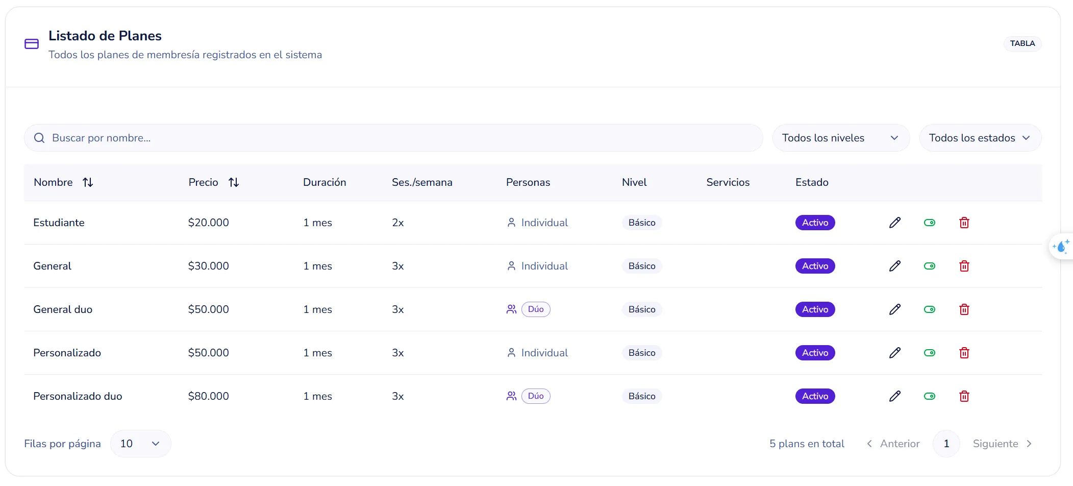Click the Dúo badge for General duo

[536, 309]
